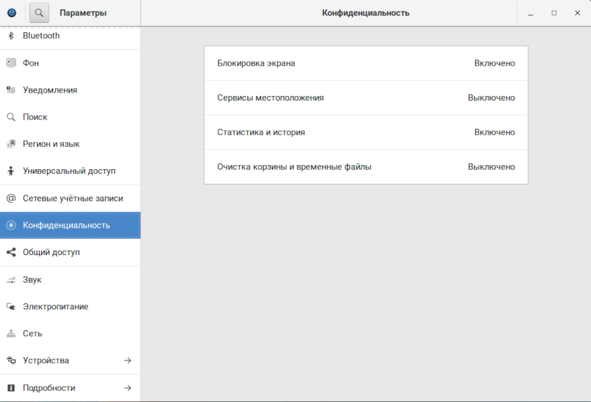Viewport: 591px width, 402px height.
Task: Select Сеть in the sidebar
Action: [32, 334]
